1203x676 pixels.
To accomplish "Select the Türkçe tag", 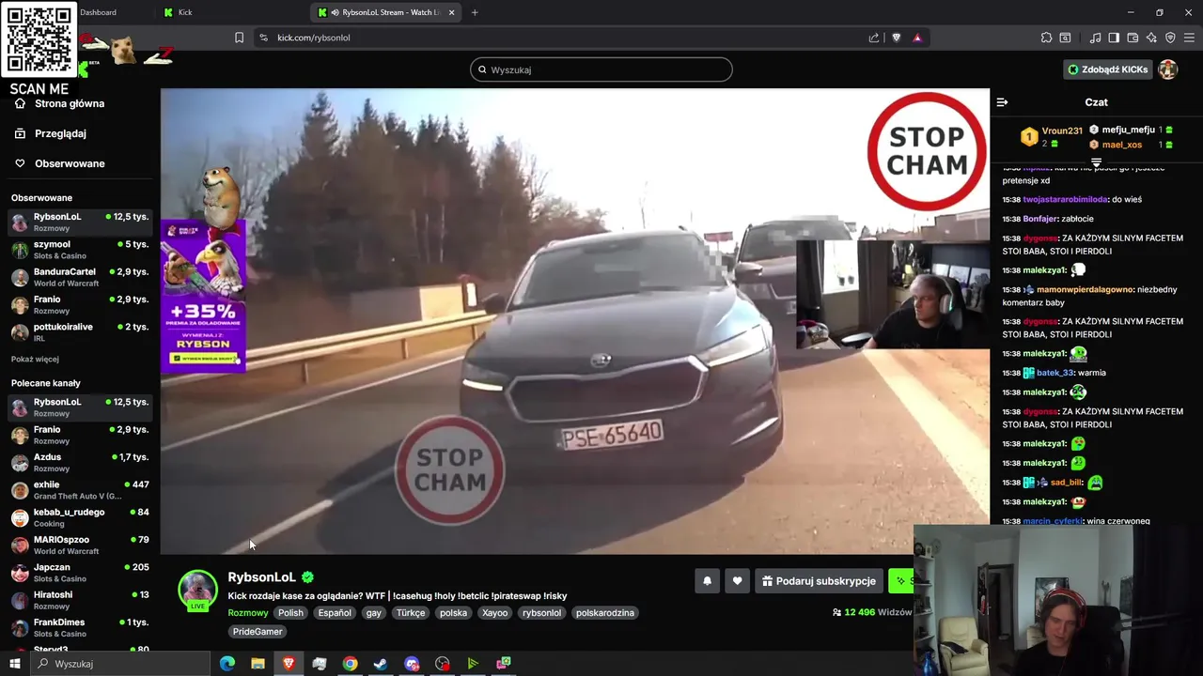I will click(411, 612).
